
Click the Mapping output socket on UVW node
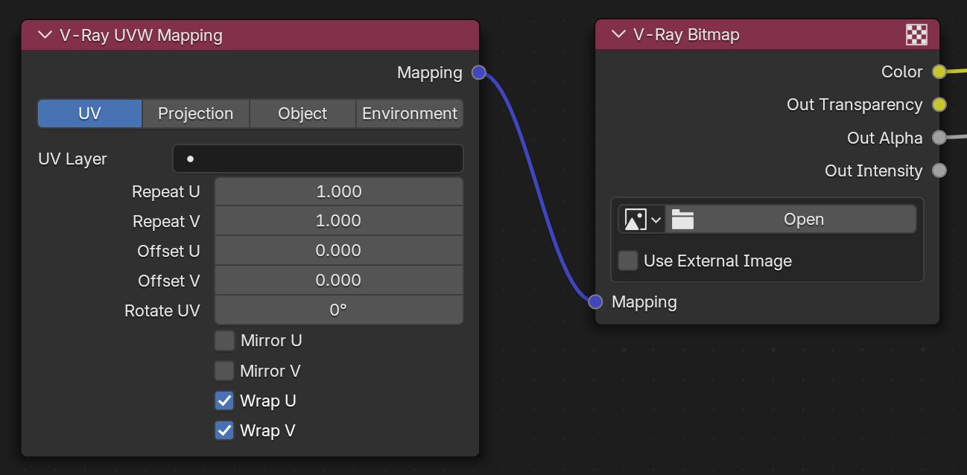click(479, 72)
